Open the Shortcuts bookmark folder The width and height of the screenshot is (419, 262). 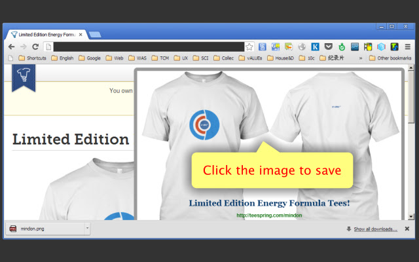point(32,58)
